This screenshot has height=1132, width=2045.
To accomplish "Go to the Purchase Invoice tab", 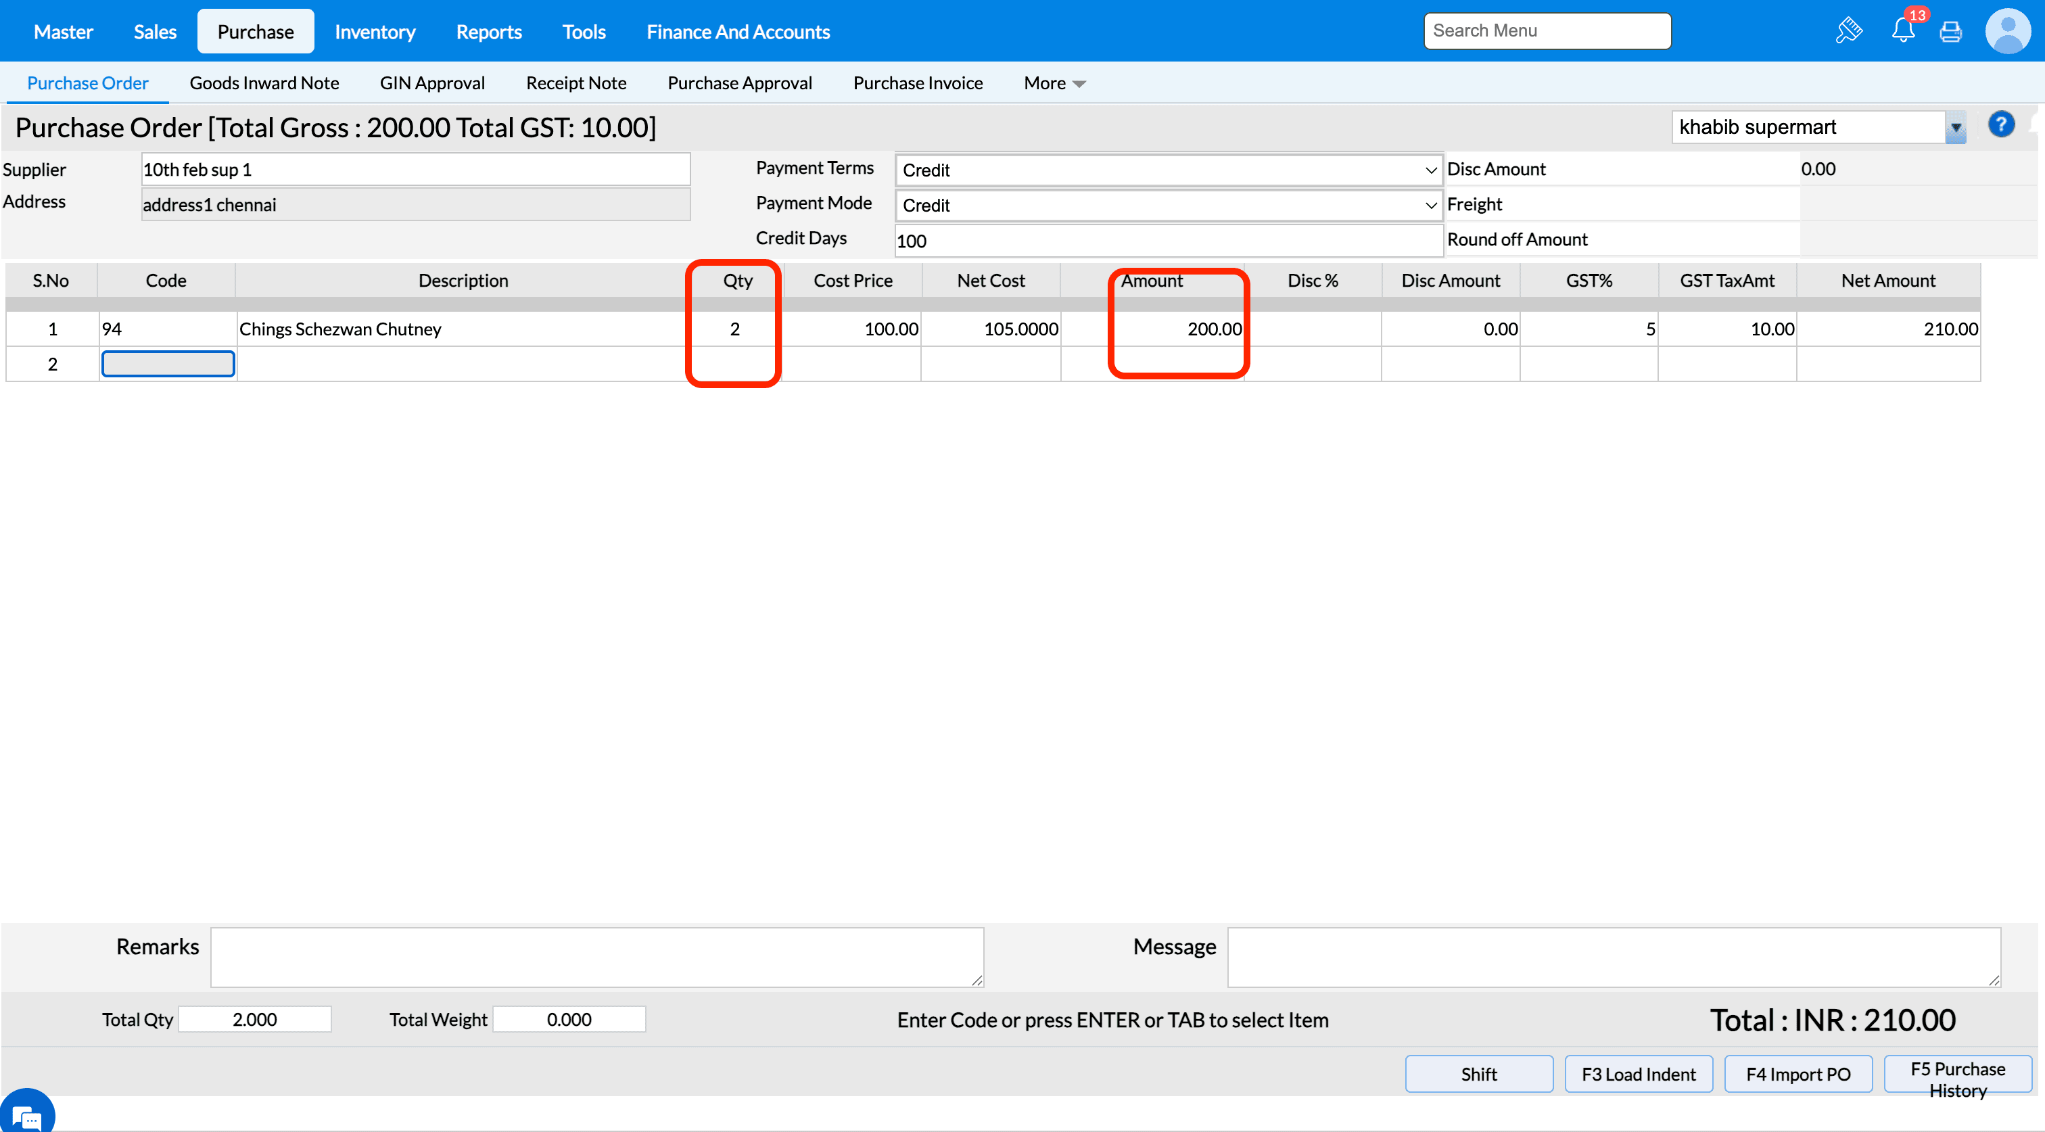I will [917, 83].
